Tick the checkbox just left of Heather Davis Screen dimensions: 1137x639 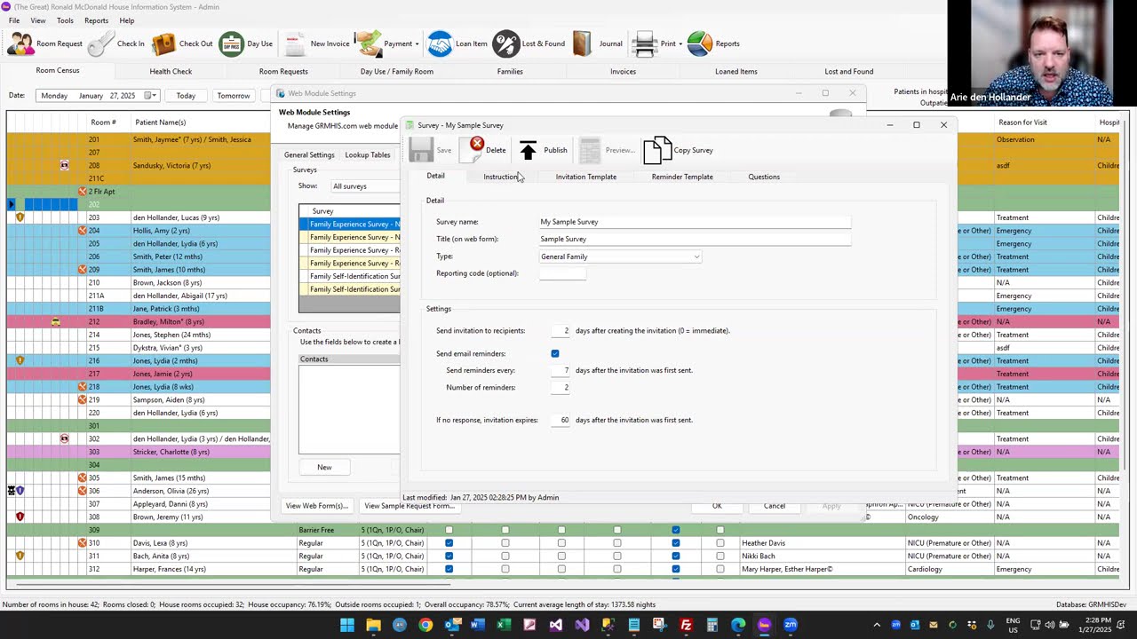720,543
